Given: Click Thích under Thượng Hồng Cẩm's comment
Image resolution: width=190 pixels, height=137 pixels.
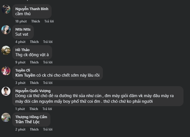Looking at the screenshot, I should pos(34,129).
